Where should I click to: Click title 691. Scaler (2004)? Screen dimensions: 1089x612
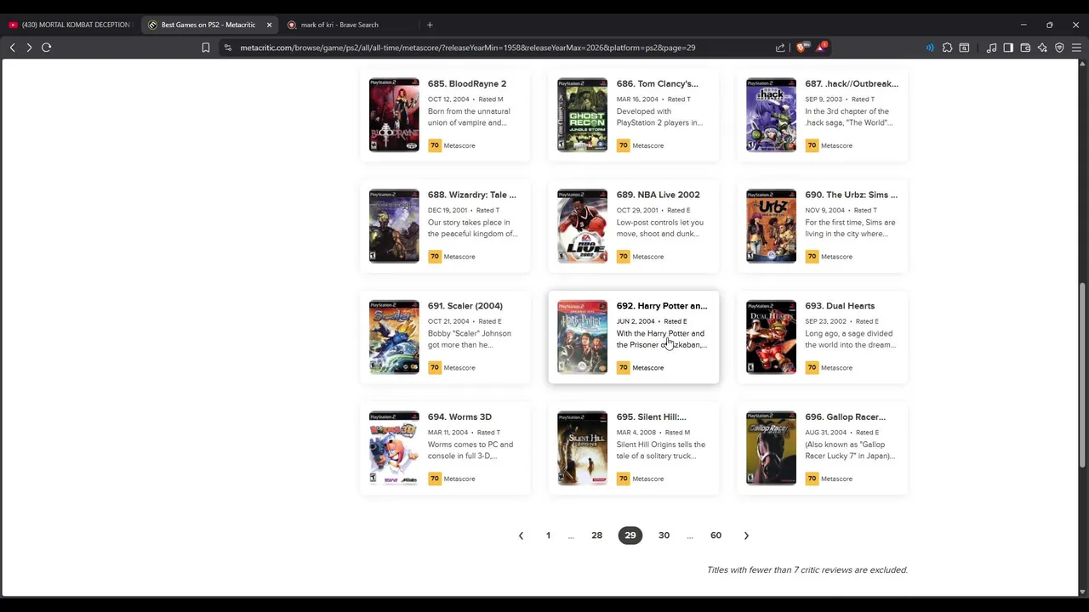pos(465,306)
